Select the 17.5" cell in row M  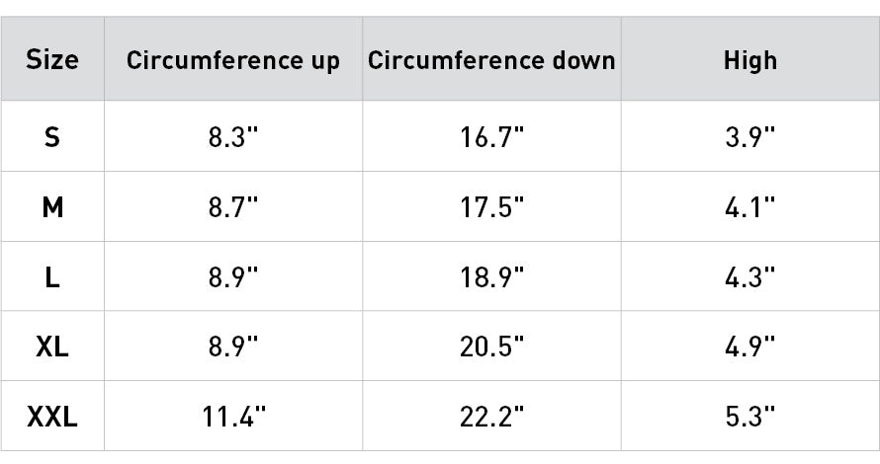point(491,207)
